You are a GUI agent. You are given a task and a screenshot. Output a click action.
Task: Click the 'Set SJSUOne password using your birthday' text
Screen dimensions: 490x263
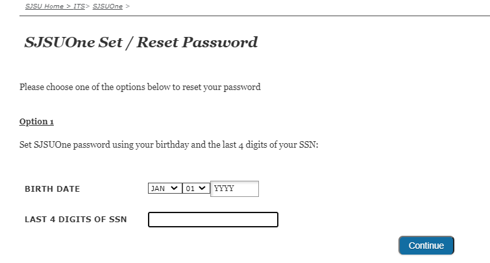(168, 144)
